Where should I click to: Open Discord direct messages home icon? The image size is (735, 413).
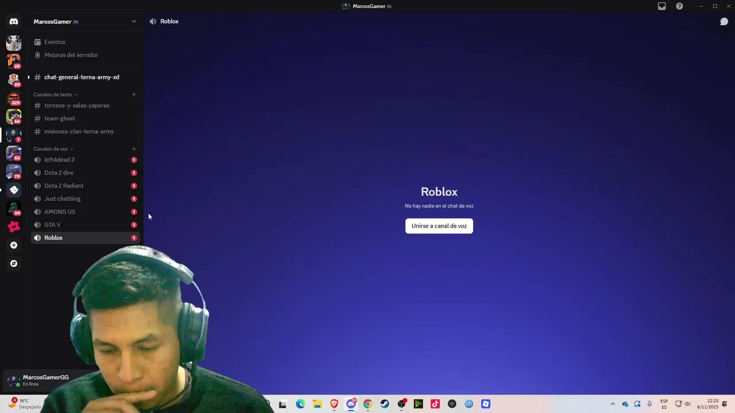(14, 21)
